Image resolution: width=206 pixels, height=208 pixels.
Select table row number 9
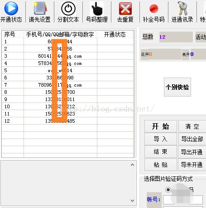coord(68,99)
